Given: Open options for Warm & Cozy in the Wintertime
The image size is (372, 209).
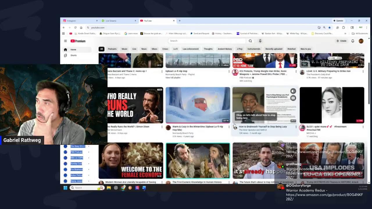Looking at the screenshot, I should [x=229, y=127].
